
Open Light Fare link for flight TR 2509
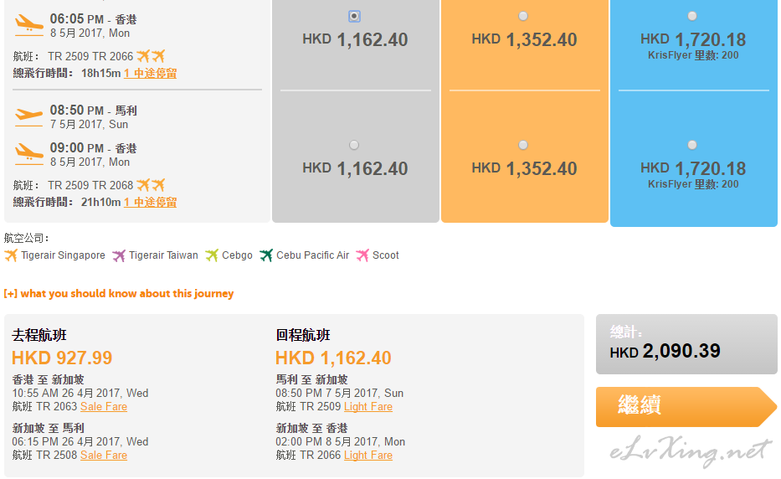[x=368, y=407]
